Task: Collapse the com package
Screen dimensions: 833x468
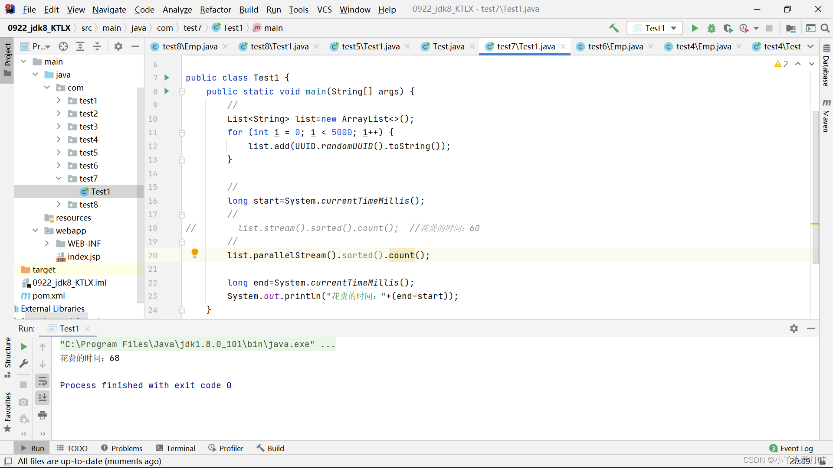Action: coord(47,88)
